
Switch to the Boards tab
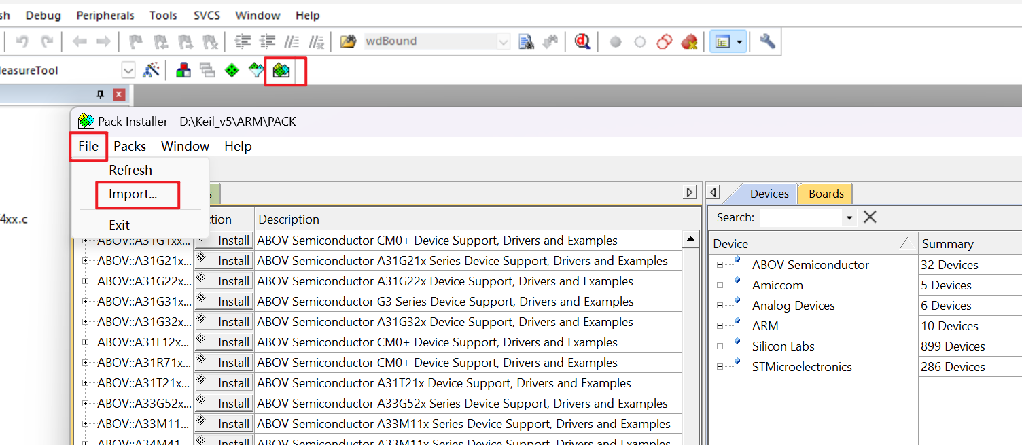(x=826, y=194)
